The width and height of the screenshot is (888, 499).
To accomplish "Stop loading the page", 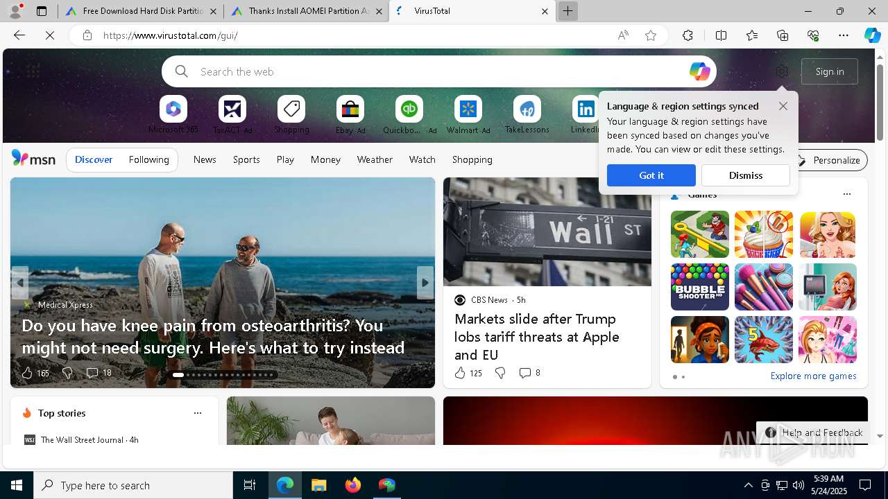I will click(x=50, y=35).
